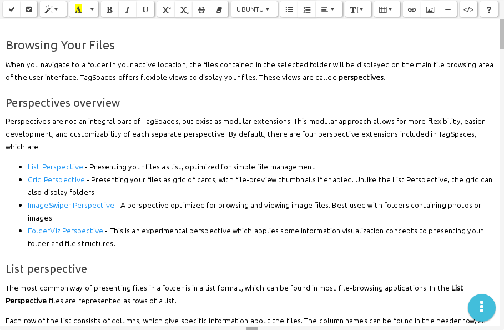Insert an unordered bullet list

point(289,9)
